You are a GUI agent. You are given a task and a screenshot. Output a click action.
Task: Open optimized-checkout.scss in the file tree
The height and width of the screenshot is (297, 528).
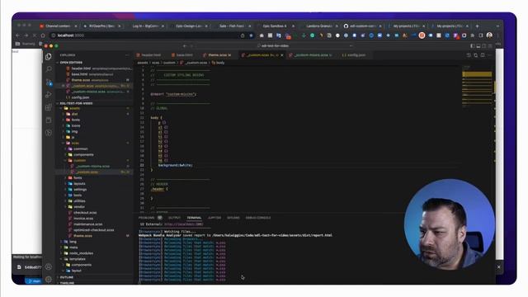(x=93, y=230)
